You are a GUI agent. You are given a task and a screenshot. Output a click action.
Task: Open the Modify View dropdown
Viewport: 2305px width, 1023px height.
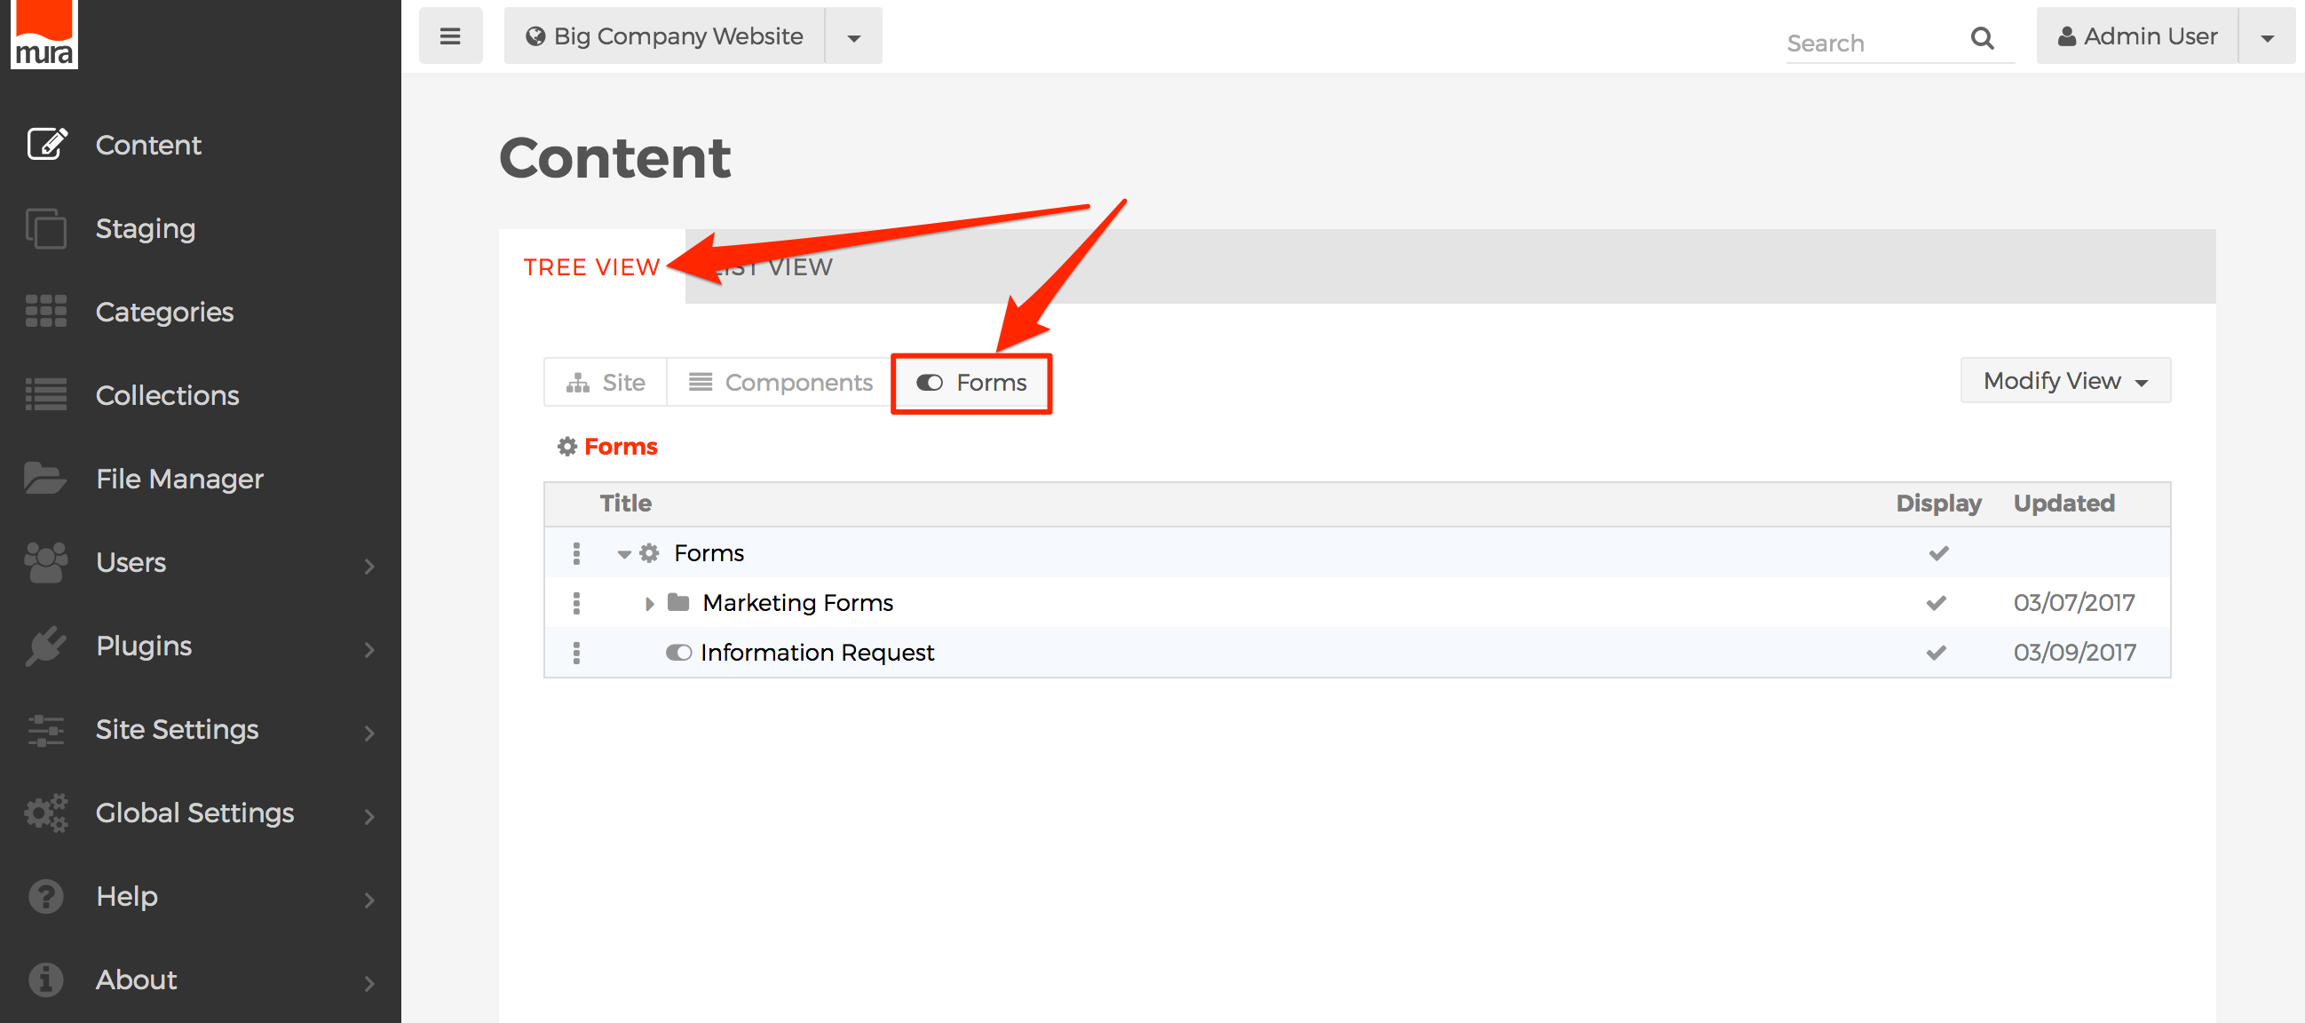2064,381
